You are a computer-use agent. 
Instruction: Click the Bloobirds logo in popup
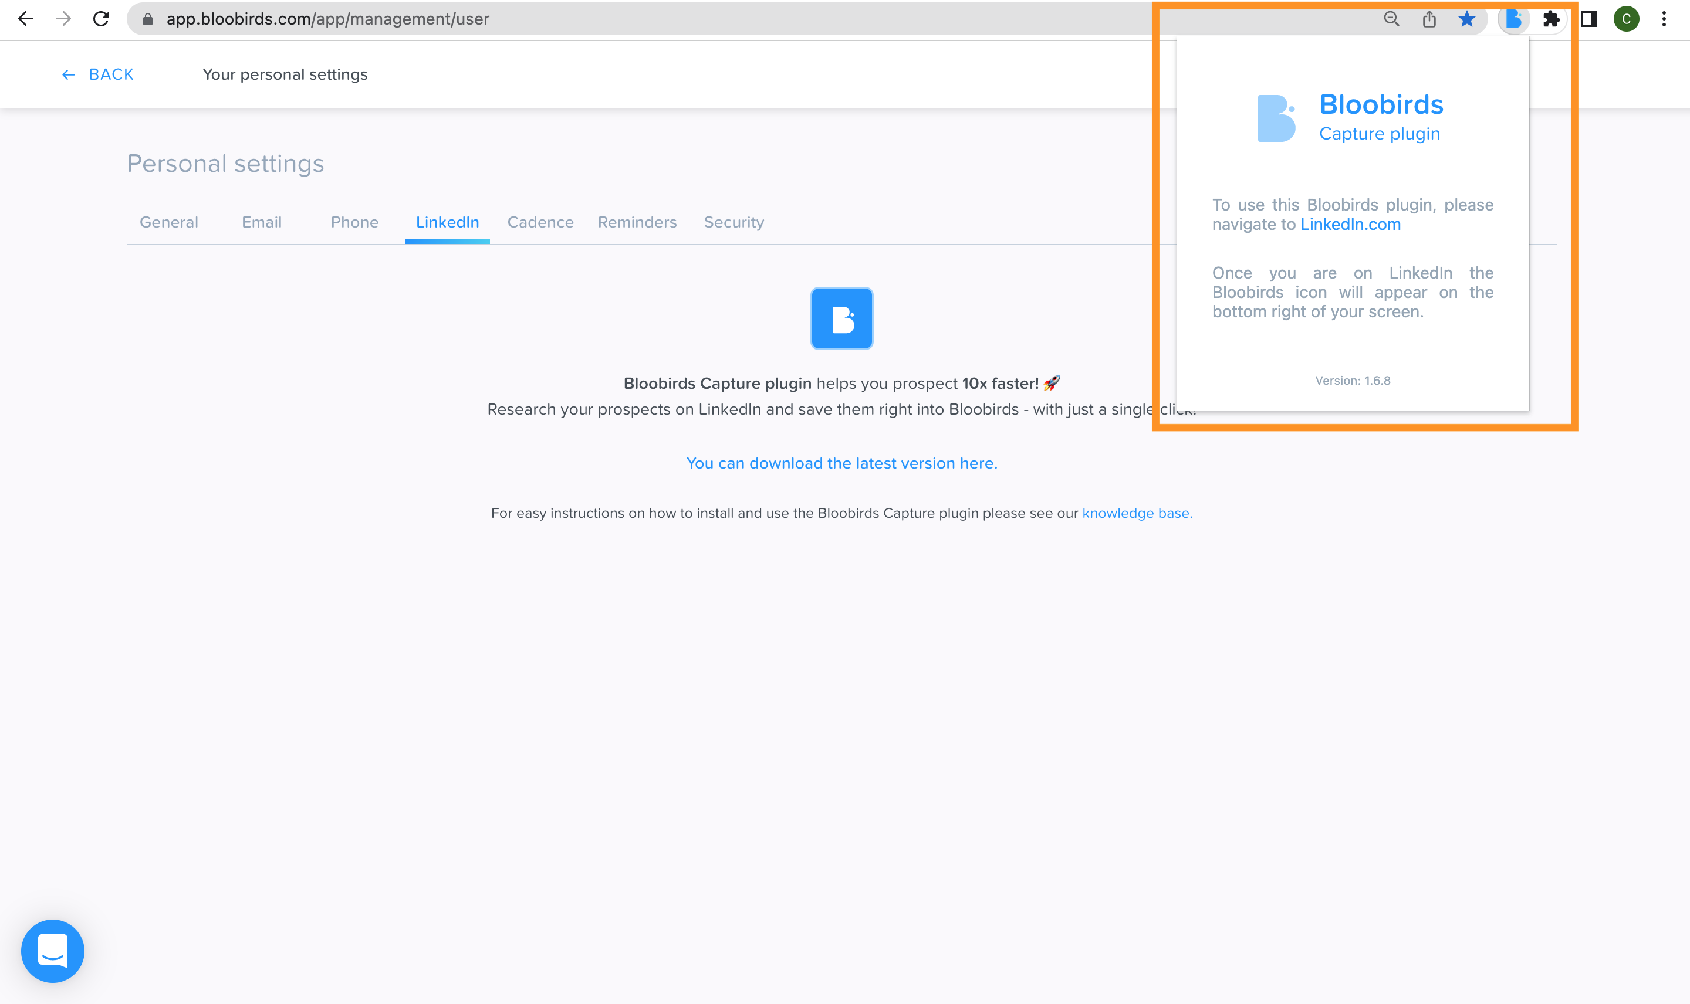(x=1276, y=118)
